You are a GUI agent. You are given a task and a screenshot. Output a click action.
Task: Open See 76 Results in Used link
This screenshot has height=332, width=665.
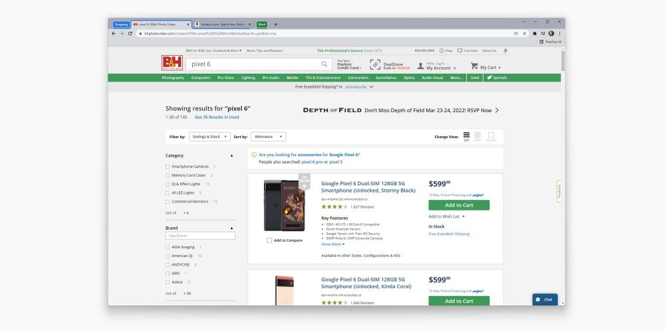click(x=217, y=117)
